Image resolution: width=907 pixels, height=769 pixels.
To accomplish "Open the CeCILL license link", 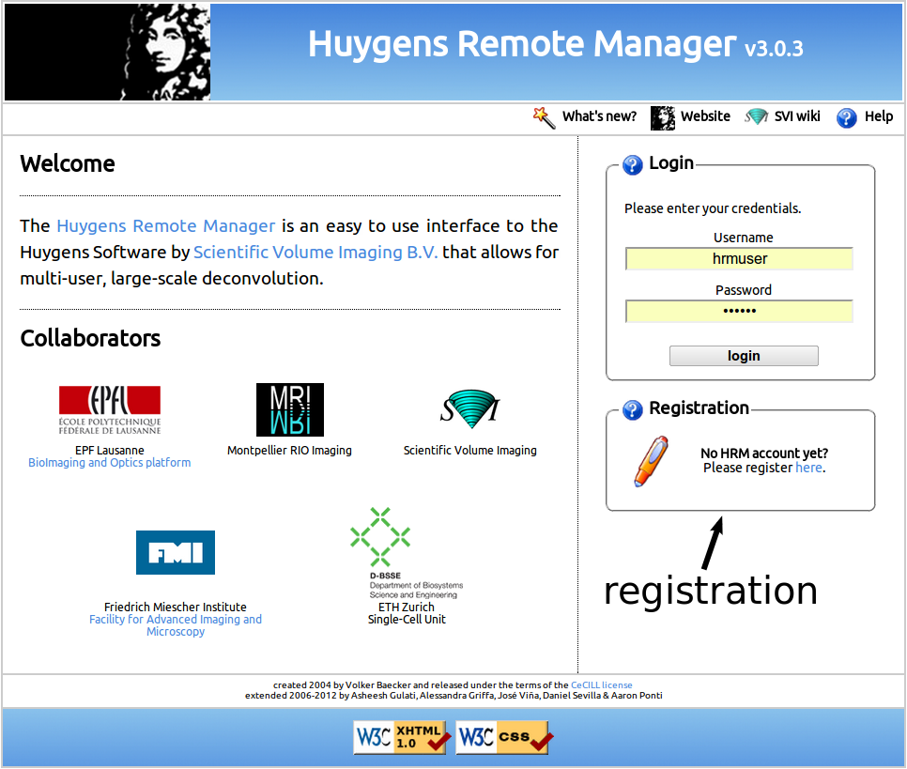I will [602, 685].
